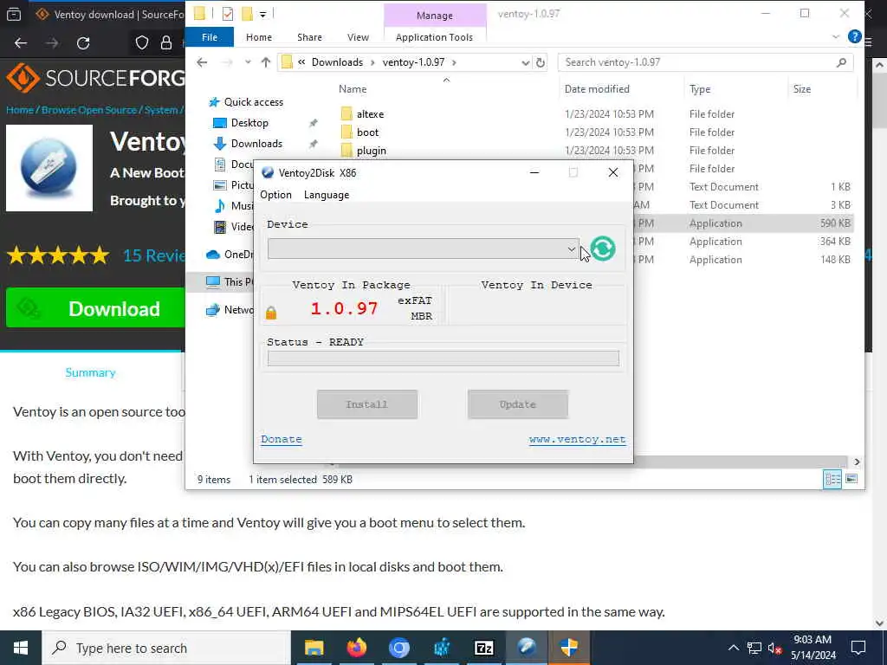Click the SourceForge logo
The height and width of the screenshot is (665, 887).
(96, 77)
